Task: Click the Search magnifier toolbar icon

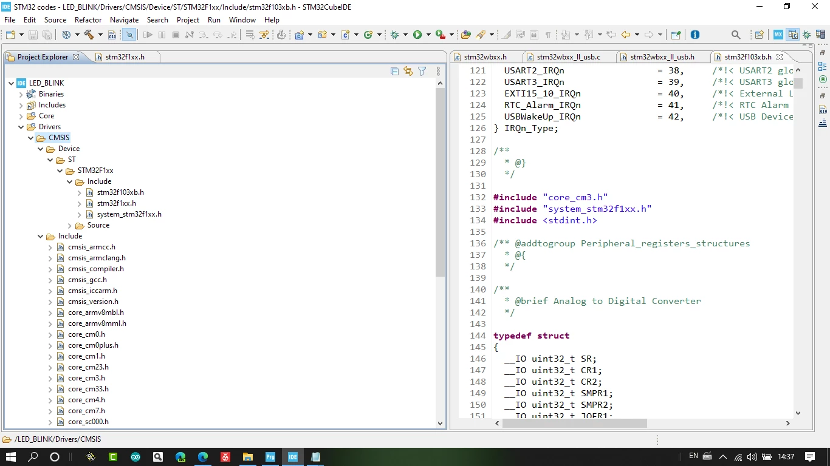Action: click(x=736, y=35)
